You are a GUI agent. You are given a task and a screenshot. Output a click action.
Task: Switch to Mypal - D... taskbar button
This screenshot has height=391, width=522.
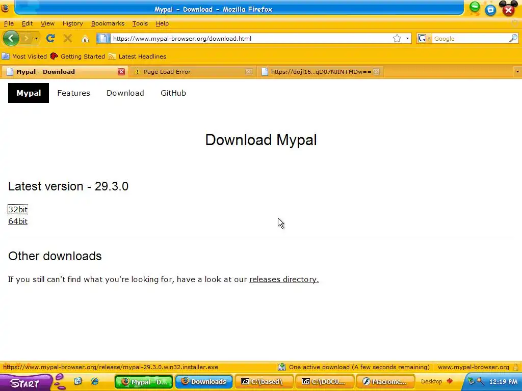[x=143, y=382]
